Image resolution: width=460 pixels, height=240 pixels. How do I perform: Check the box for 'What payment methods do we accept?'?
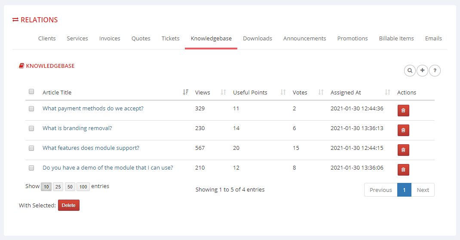click(x=31, y=109)
